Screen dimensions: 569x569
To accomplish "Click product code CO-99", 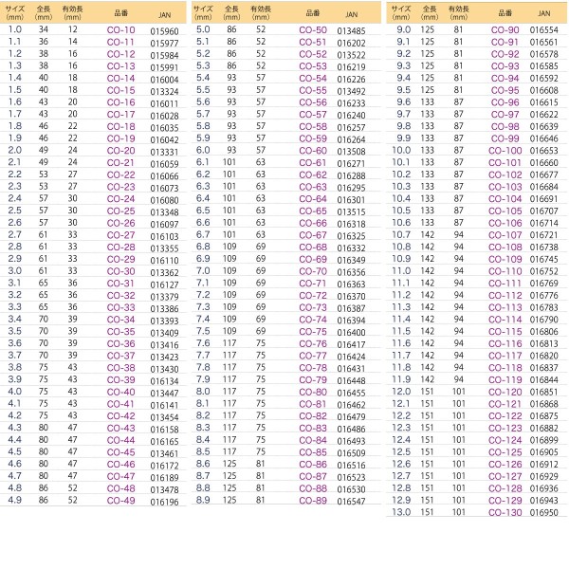I will tap(505, 138).
